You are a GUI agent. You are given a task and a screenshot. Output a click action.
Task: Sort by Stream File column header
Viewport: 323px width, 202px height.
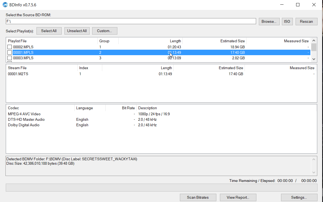pos(42,68)
